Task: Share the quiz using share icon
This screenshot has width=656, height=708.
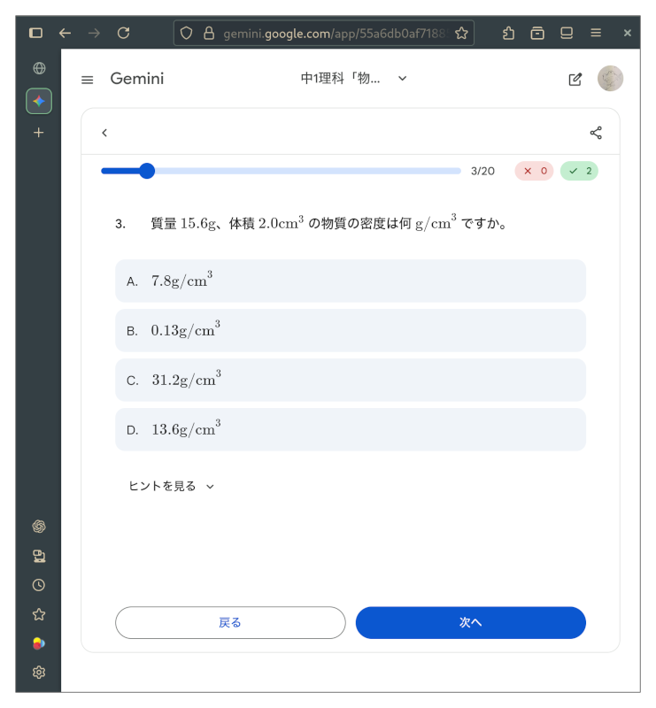Action: (x=596, y=133)
